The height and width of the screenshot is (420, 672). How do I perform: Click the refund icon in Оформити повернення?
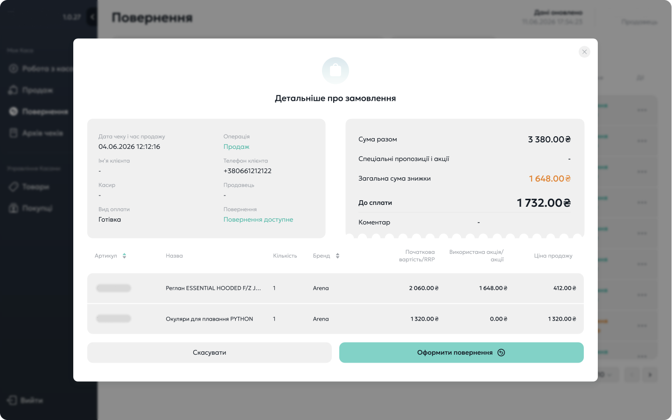click(501, 353)
